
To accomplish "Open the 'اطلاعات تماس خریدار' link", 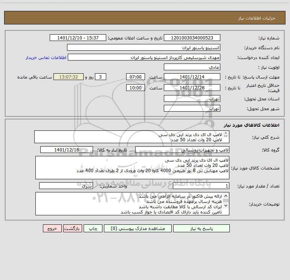I will [x=46, y=58].
